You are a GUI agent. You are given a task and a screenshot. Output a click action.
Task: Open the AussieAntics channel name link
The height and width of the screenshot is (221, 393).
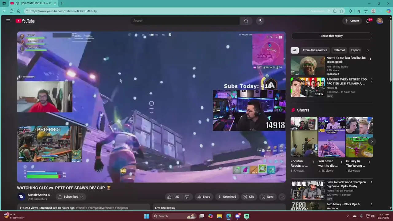37,195
